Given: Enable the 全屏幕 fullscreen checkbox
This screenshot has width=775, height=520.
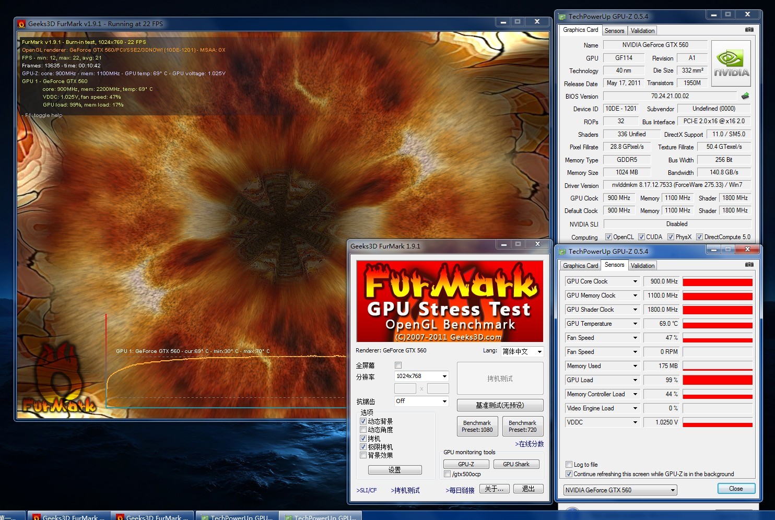Looking at the screenshot, I should (398, 365).
